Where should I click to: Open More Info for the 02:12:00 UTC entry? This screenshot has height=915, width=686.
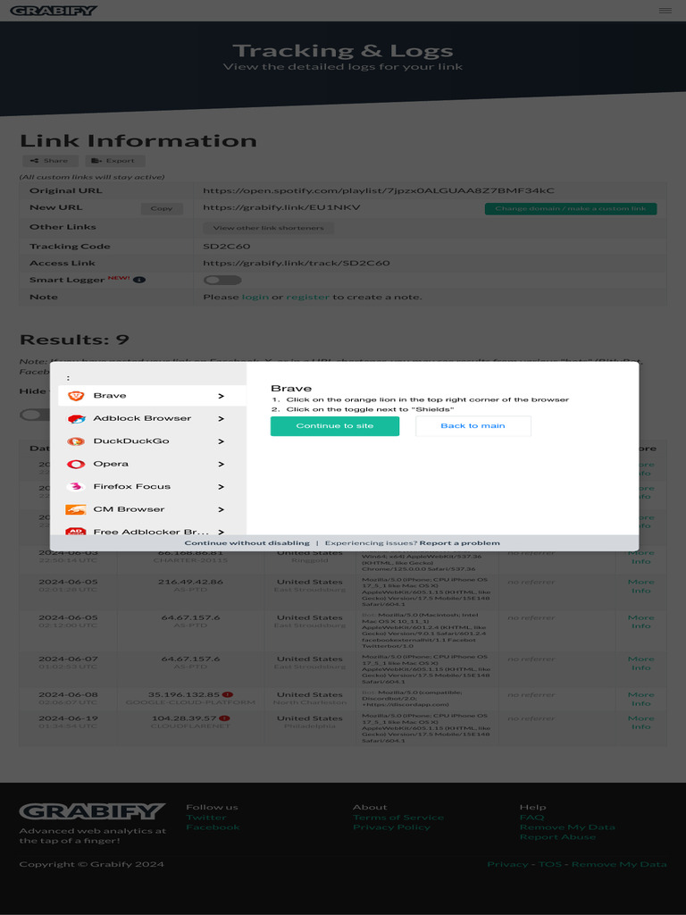point(641,622)
